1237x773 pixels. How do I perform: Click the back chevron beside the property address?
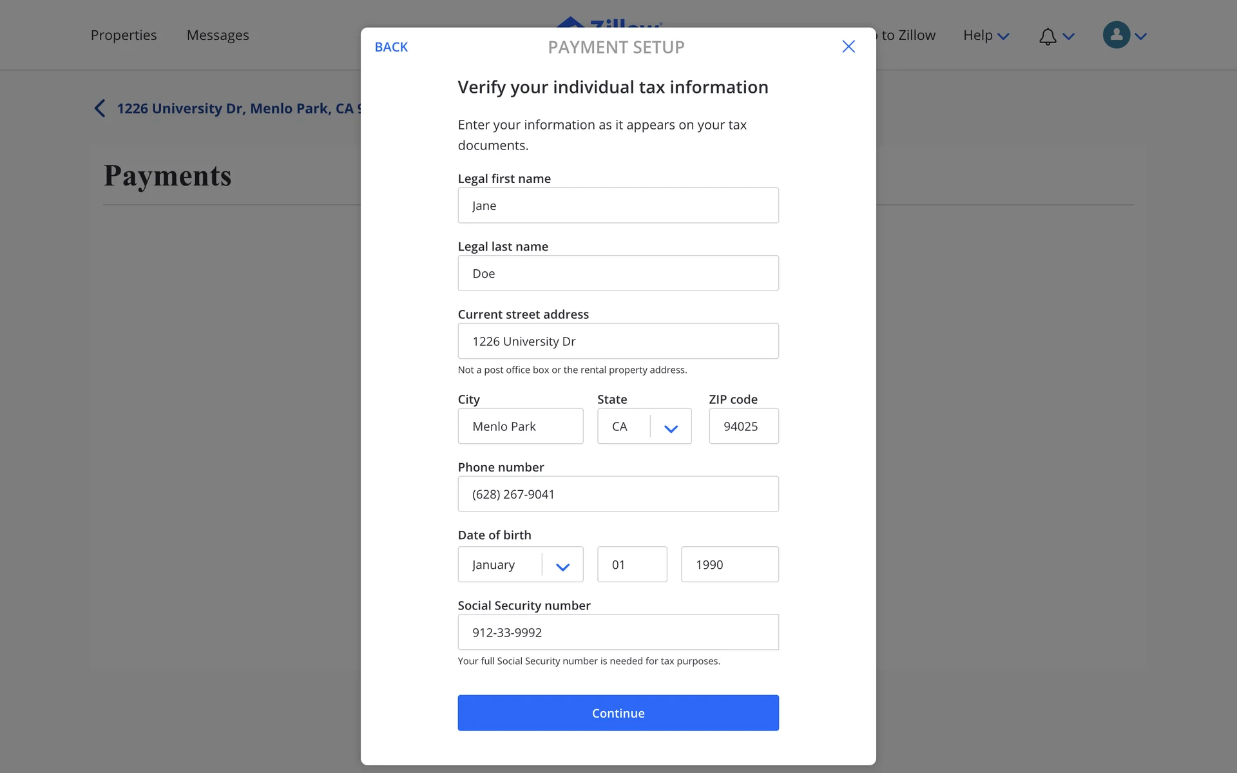(100, 108)
